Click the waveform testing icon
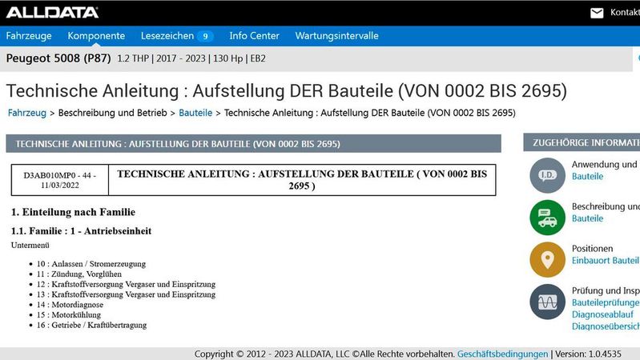The height and width of the screenshot is (360, 640). click(x=547, y=302)
